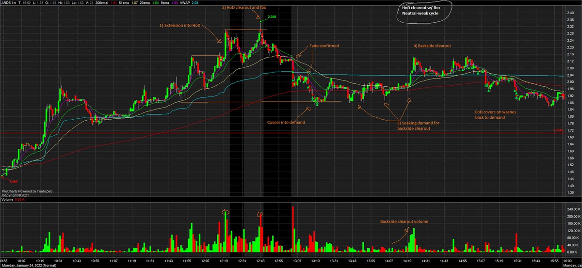Viewport: 582px width, 268px height.
Task: Click the Hi: 1.83 high price readout
Action: (64, 2)
